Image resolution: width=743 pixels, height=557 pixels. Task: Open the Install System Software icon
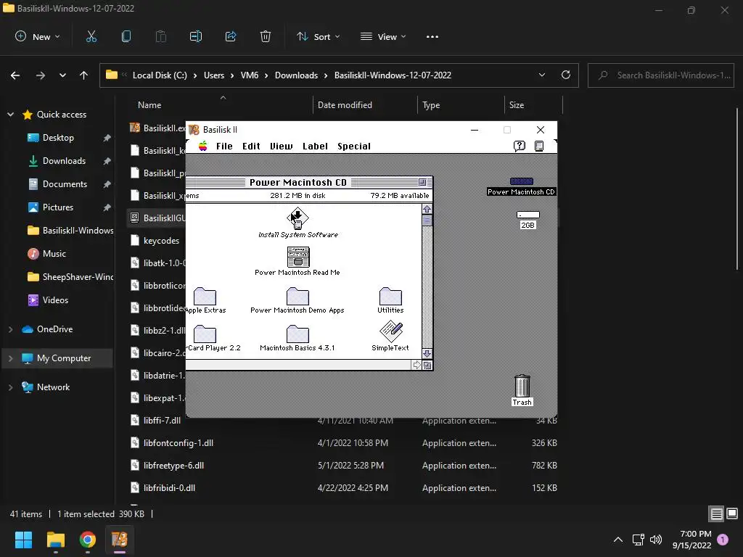coord(297,219)
